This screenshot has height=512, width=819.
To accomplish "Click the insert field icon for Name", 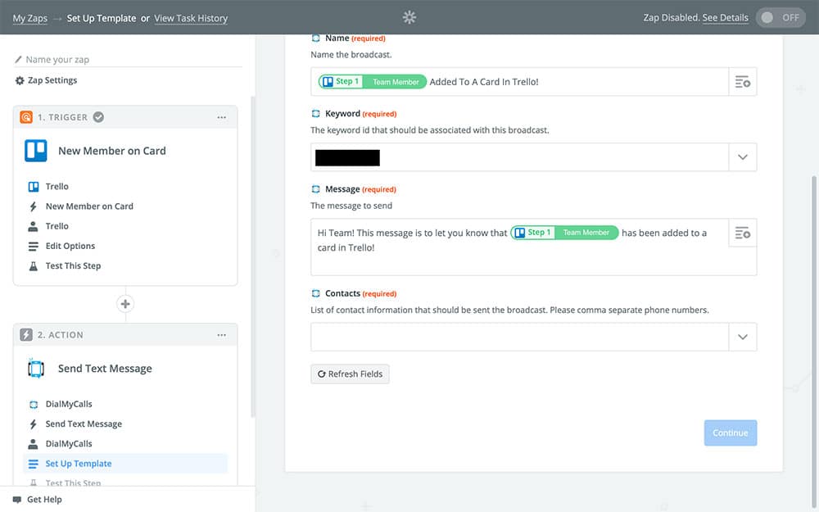I will pos(742,82).
